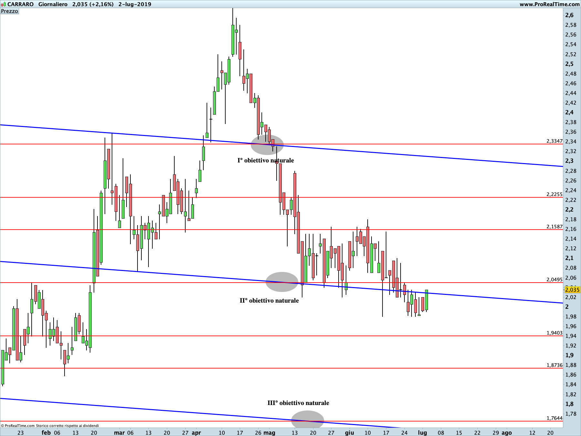
Task: Click the grey ellipse at first objective
Action: [x=267, y=145]
